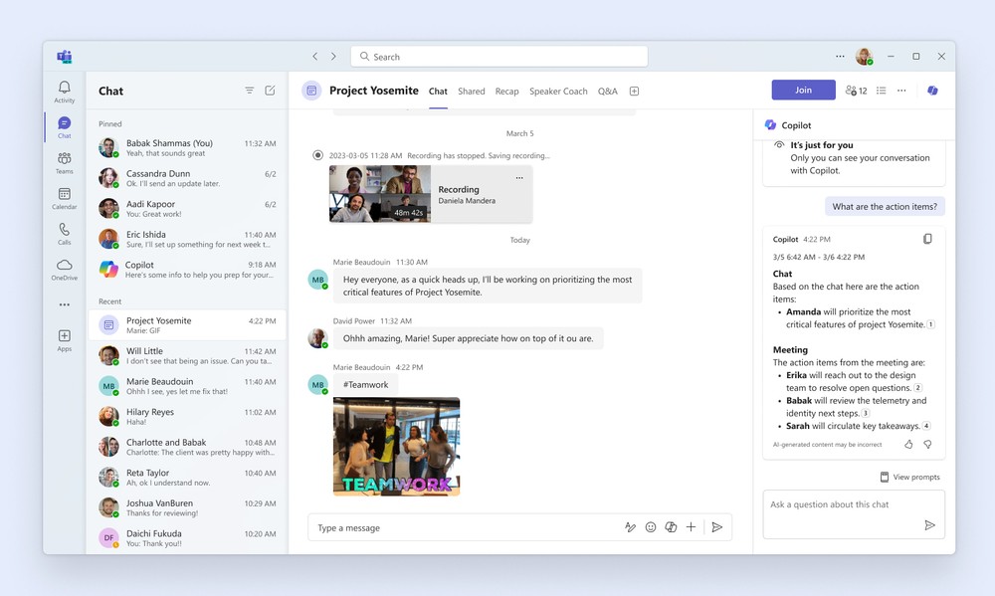Click View prompts link
995x596 pixels.
tap(910, 477)
